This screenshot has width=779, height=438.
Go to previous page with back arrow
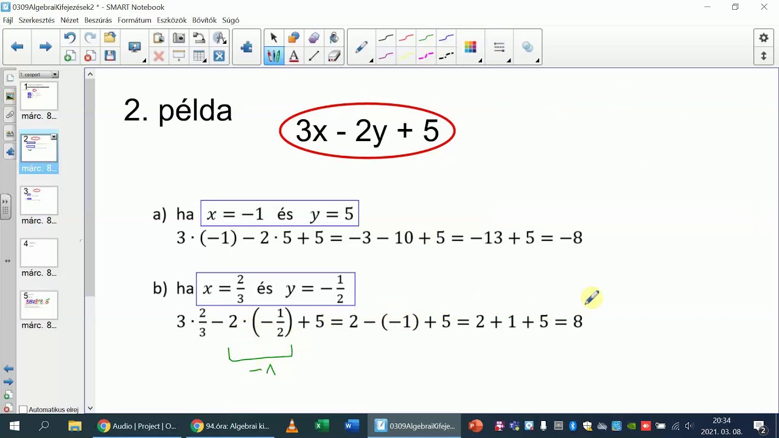click(17, 47)
